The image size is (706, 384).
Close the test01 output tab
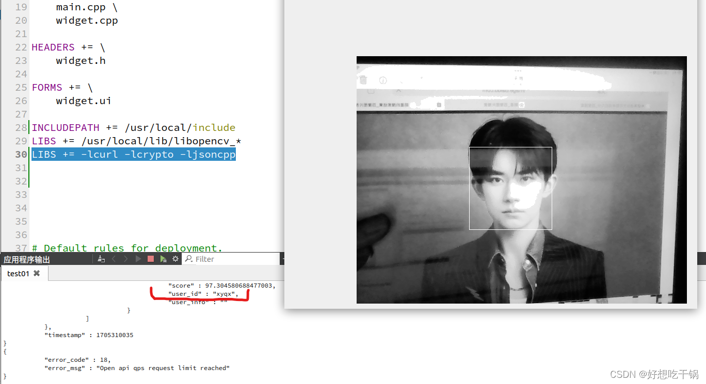click(37, 273)
